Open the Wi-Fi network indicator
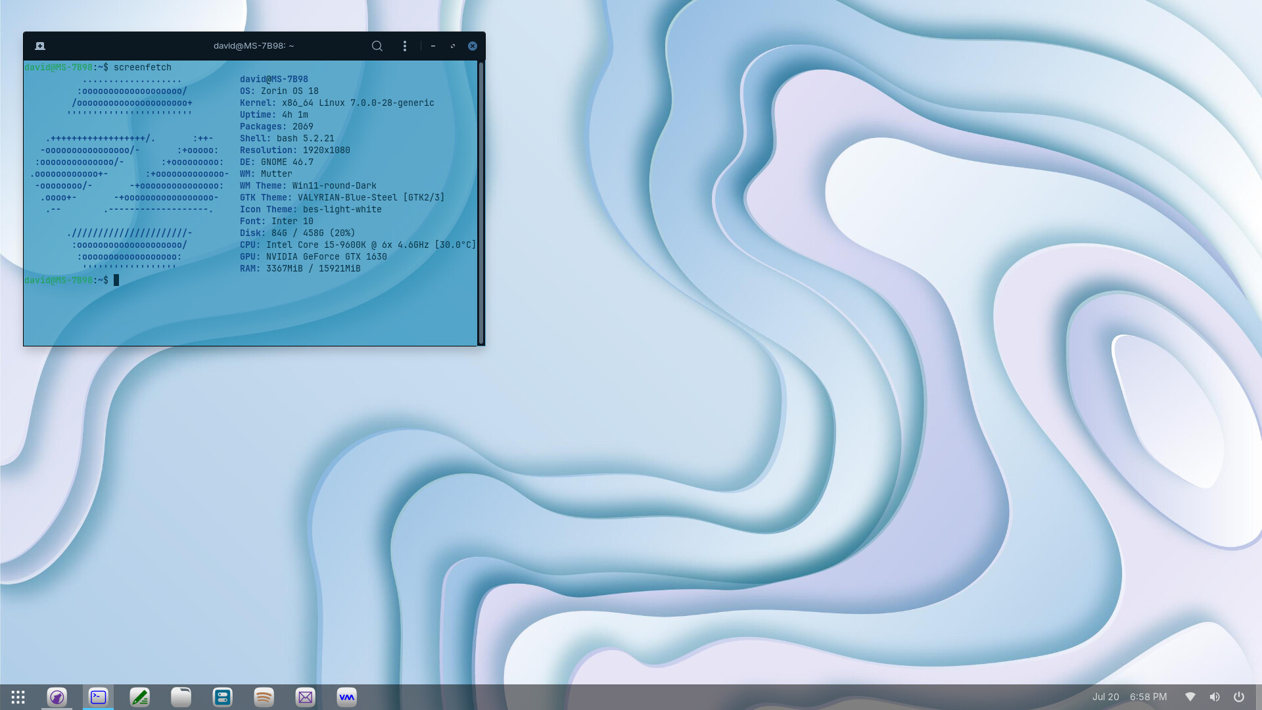The width and height of the screenshot is (1262, 710). pos(1190,697)
